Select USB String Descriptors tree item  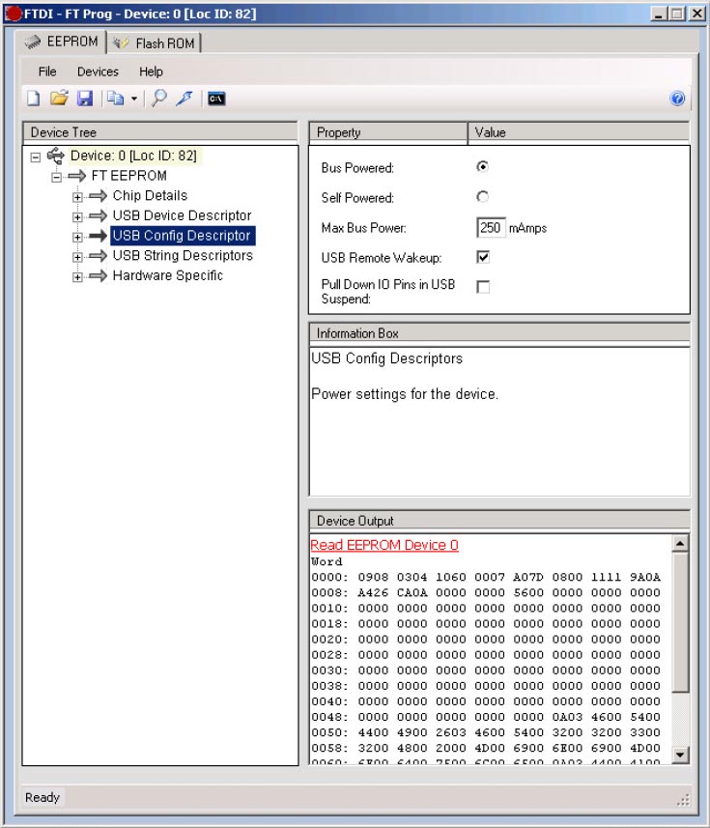click(183, 256)
